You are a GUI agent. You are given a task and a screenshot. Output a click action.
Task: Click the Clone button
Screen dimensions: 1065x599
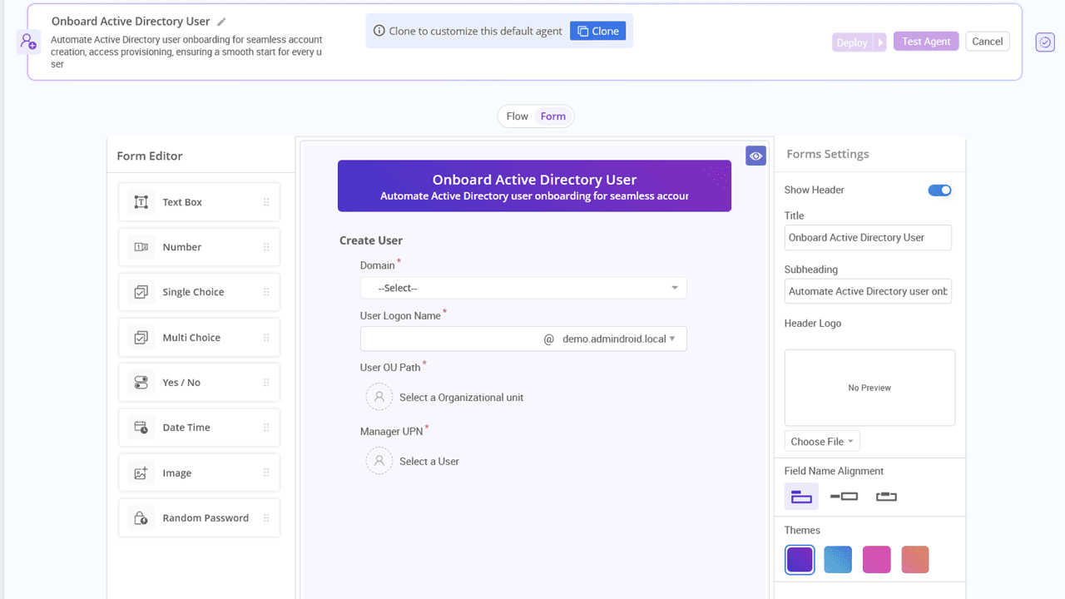pos(598,30)
